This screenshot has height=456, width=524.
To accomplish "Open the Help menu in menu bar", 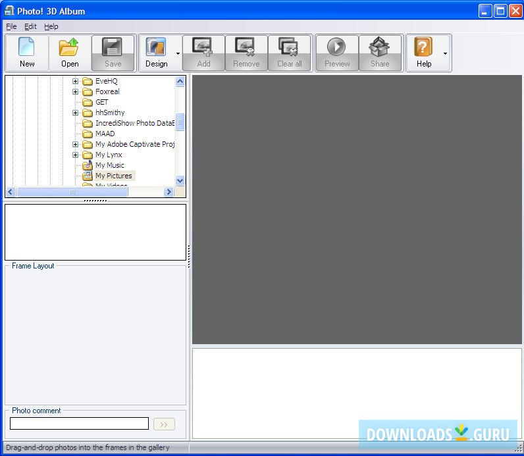I will [51, 26].
